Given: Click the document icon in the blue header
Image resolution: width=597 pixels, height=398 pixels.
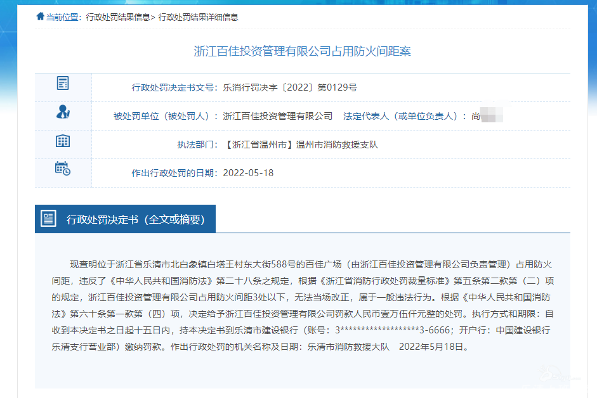Looking at the screenshot, I should click(48, 219).
